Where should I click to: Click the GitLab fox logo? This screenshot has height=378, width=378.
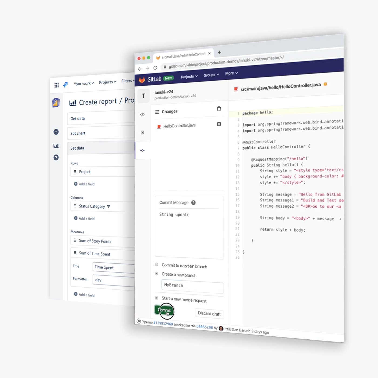coord(142,80)
